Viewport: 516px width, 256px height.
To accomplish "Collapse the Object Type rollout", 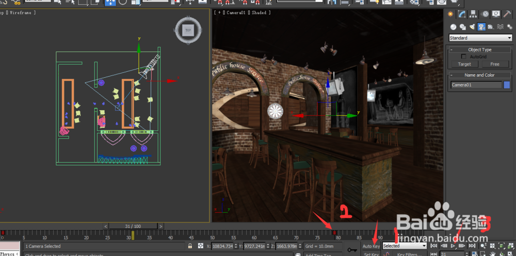I will pyautogui.click(x=479, y=49).
